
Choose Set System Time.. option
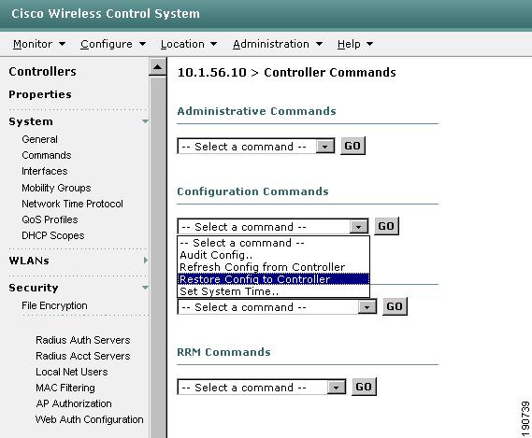click(273, 291)
